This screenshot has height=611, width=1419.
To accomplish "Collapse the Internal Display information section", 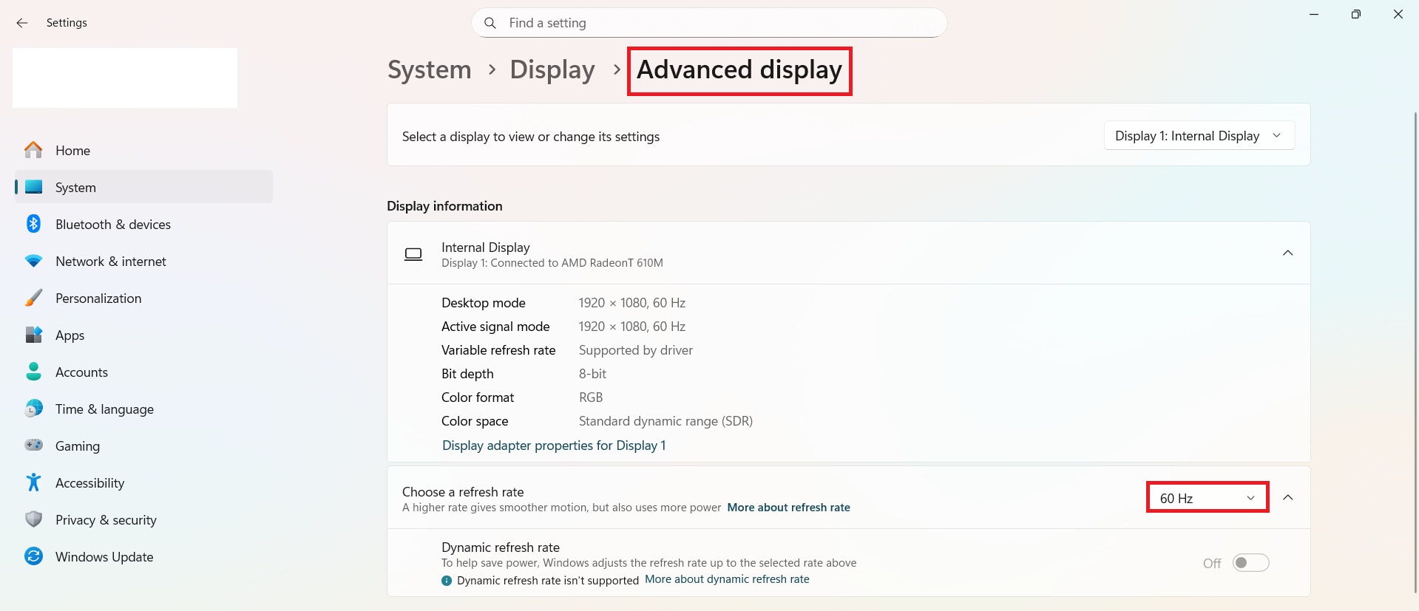I will point(1287,253).
